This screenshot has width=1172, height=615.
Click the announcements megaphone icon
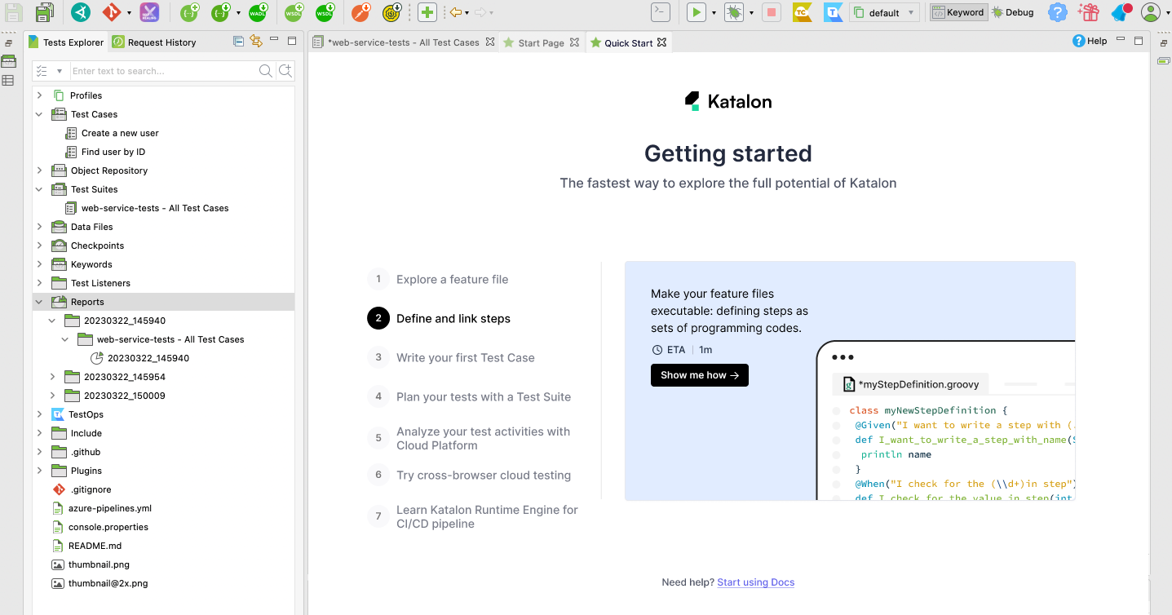[1121, 12]
